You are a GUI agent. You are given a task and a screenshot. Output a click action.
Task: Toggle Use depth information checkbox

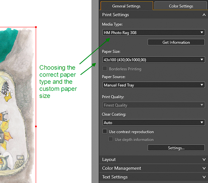pyautogui.click(x=110, y=139)
